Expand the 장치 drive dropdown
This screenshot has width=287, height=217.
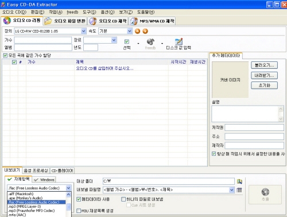click(x=83, y=31)
